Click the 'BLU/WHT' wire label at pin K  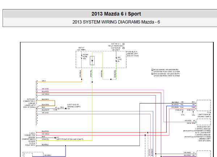46,110
